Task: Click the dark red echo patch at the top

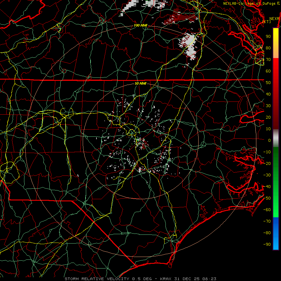Action: click(x=181, y=16)
